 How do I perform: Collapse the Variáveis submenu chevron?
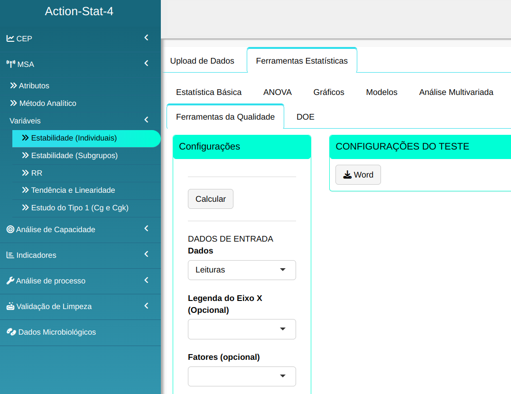pyautogui.click(x=146, y=120)
